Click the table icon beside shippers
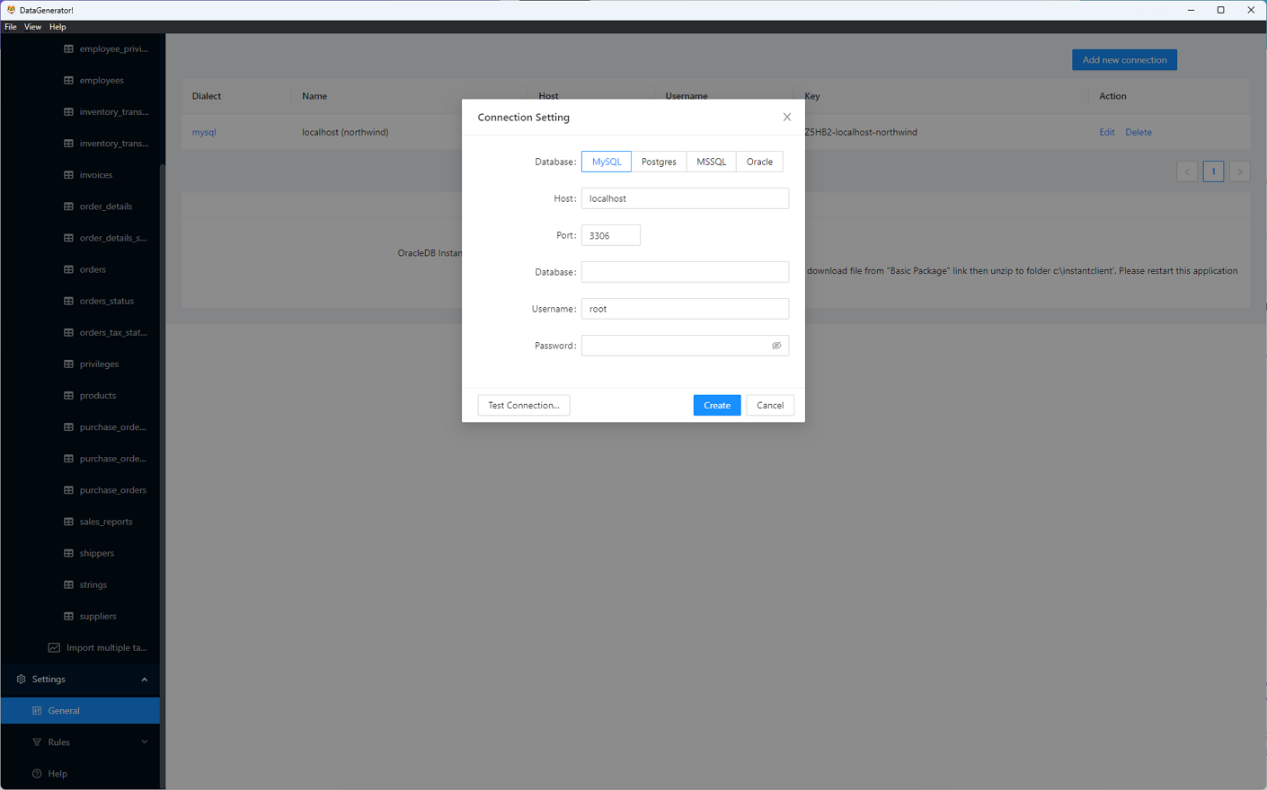The height and width of the screenshot is (790, 1267). [68, 553]
